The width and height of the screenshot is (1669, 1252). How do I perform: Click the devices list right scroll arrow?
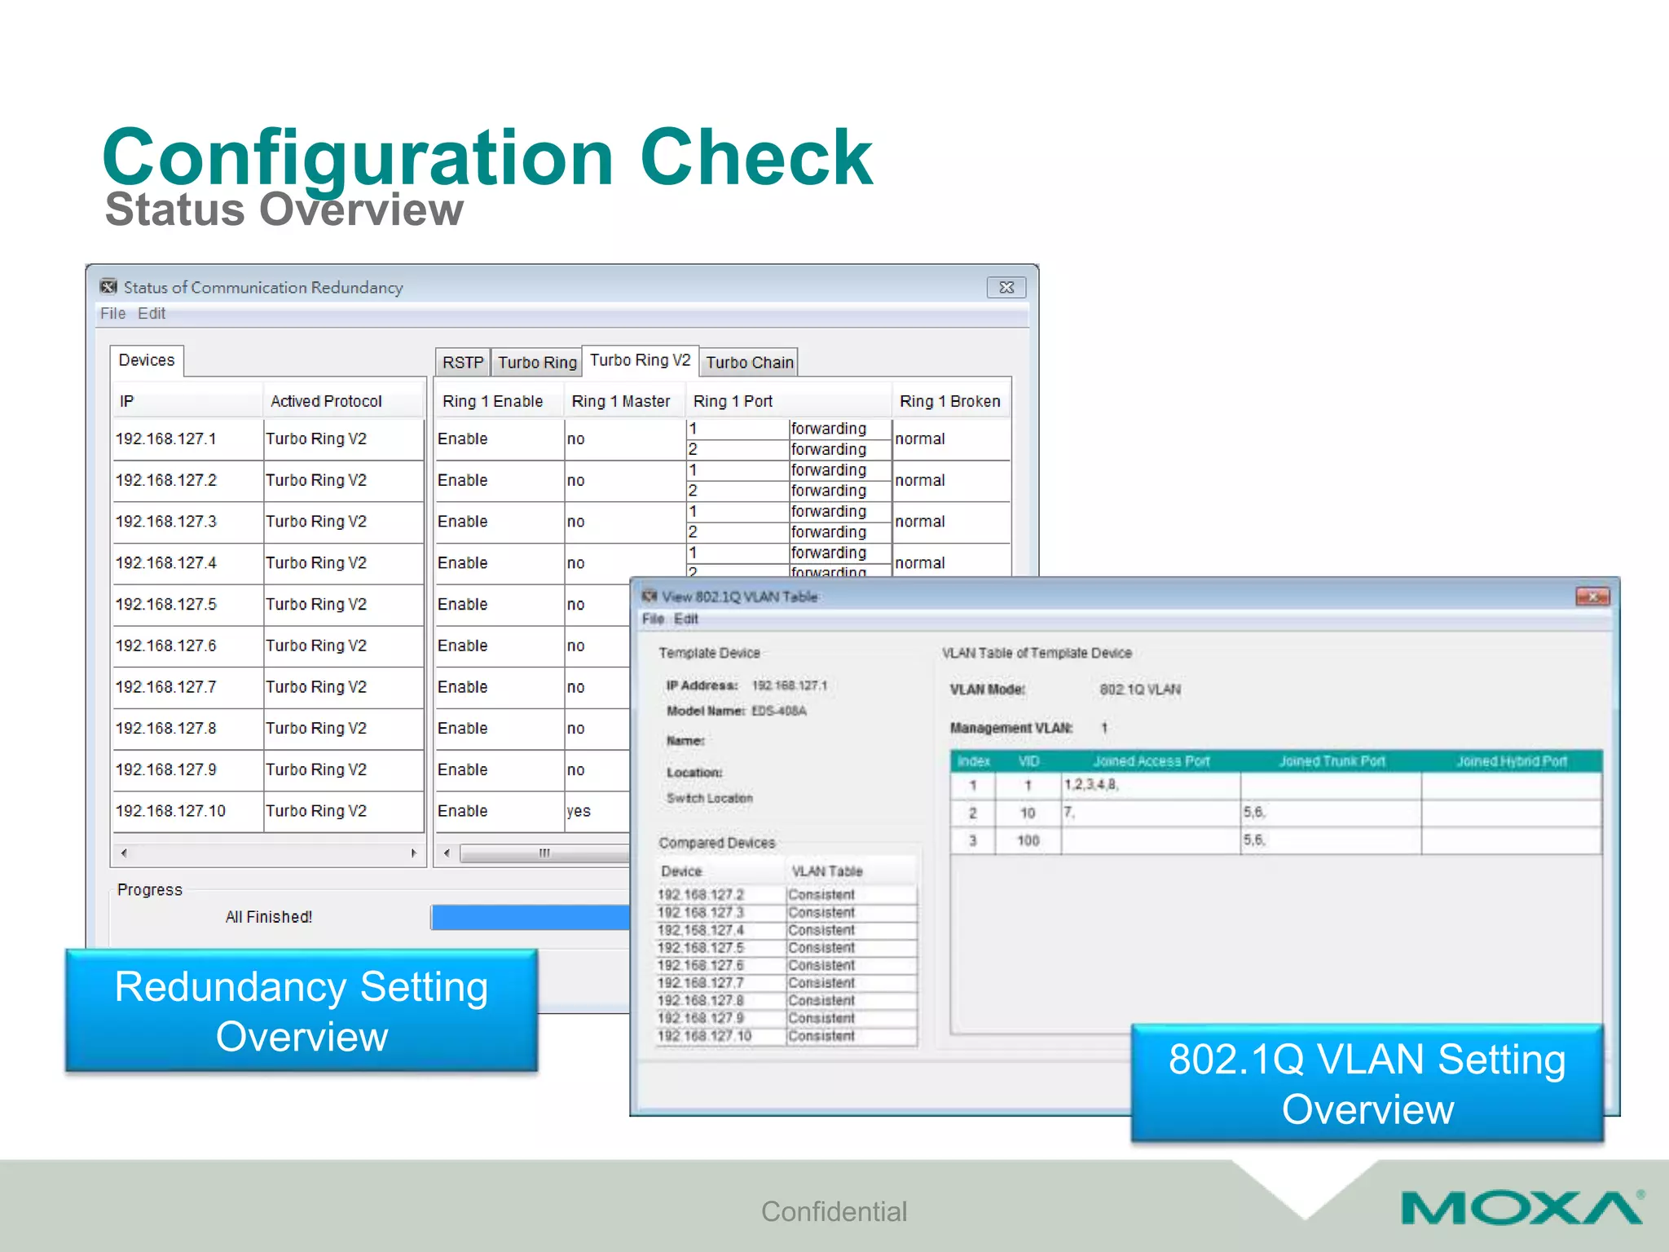point(414,853)
